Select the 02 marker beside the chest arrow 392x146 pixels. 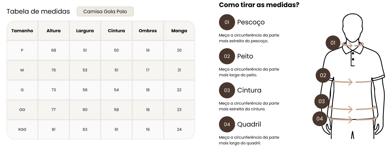pyautogui.click(x=323, y=75)
